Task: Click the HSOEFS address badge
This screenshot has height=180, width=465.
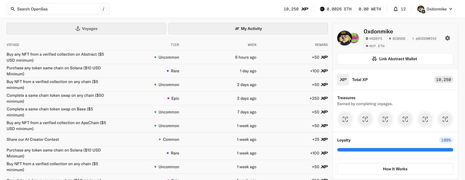Action: pos(374,39)
